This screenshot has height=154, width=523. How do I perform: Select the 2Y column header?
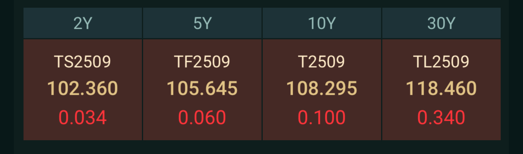[83, 24]
